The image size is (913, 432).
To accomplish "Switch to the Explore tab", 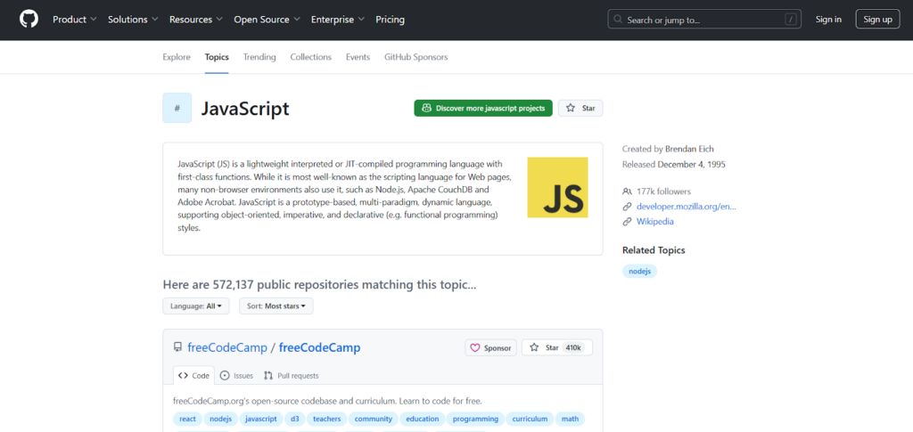I will [177, 57].
